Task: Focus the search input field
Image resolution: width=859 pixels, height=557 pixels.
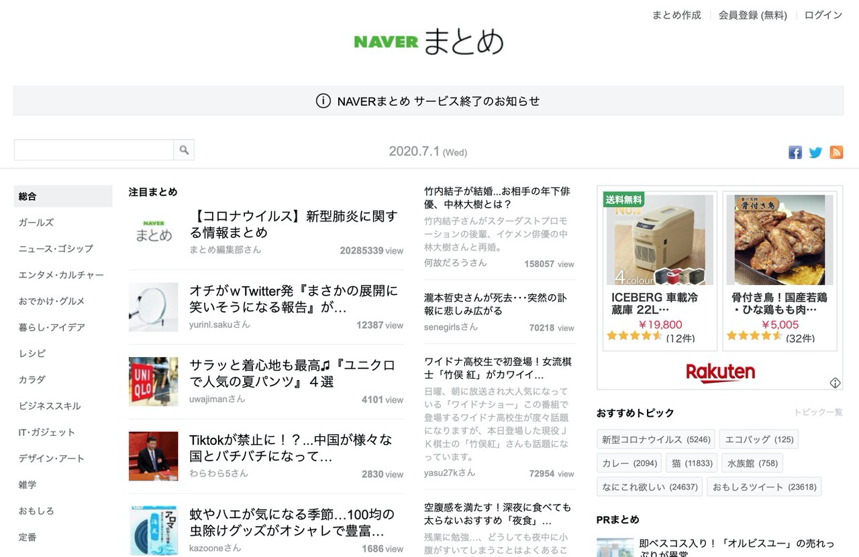Action: pyautogui.click(x=94, y=149)
